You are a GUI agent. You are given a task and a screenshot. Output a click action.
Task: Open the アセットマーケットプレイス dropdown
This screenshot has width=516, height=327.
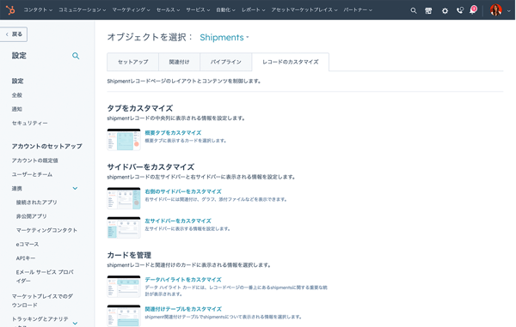coord(304,9)
